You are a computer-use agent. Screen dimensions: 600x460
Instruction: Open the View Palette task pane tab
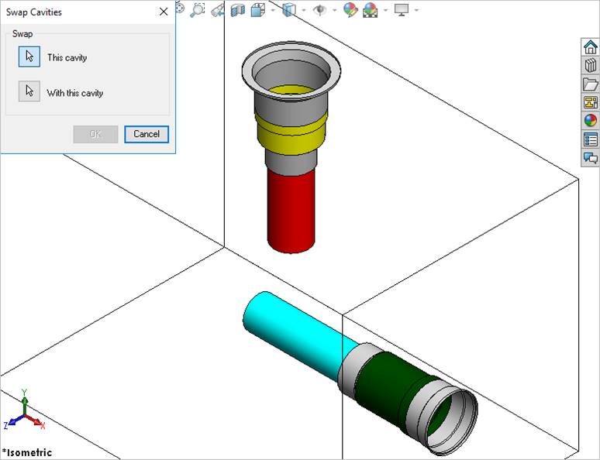[x=590, y=102]
